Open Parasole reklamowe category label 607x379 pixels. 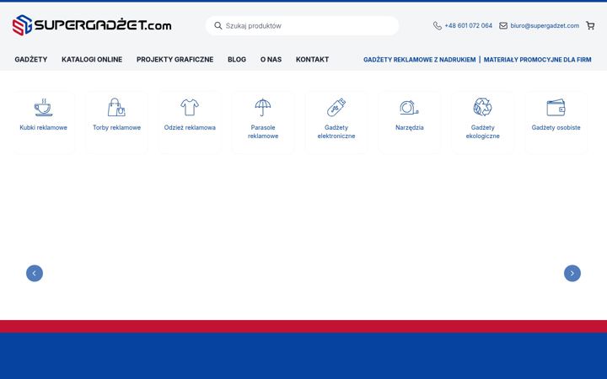(x=263, y=132)
